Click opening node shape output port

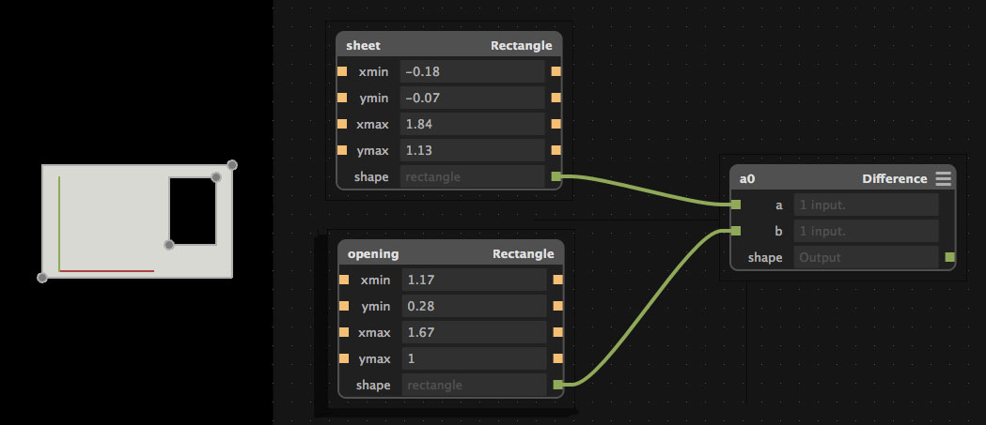click(x=557, y=385)
